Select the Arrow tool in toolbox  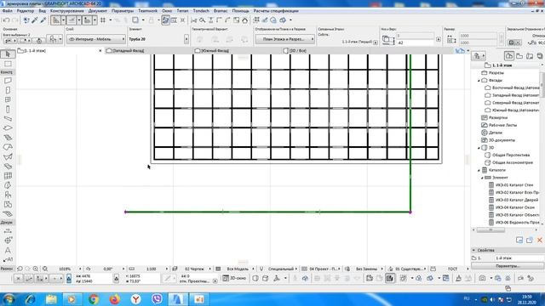pyautogui.click(x=8, y=54)
